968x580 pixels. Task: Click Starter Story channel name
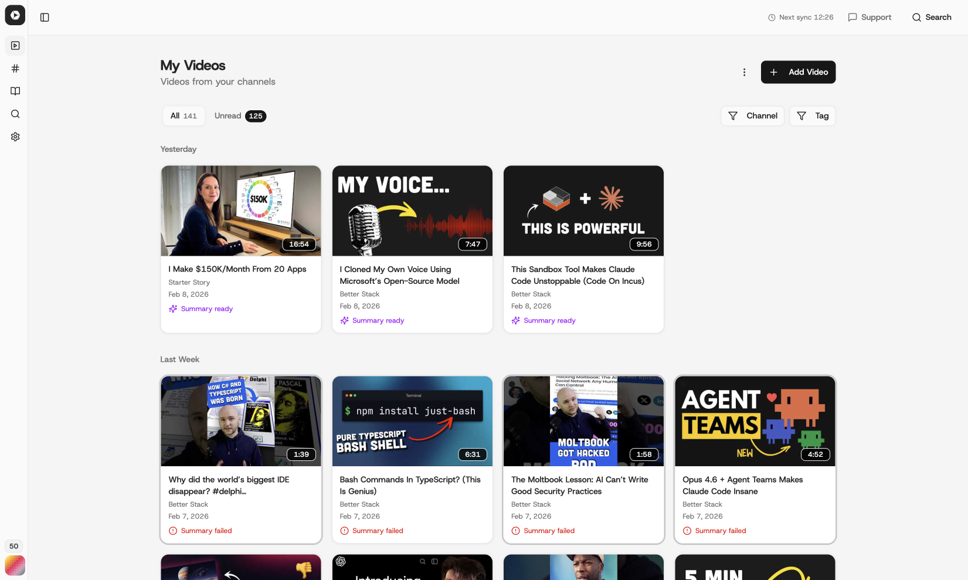pyautogui.click(x=189, y=283)
